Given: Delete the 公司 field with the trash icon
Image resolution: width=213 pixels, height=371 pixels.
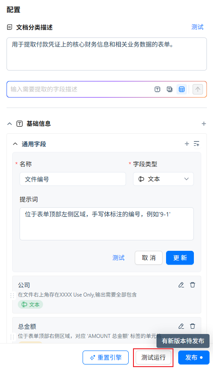Looking at the screenshot, I should [x=193, y=285].
